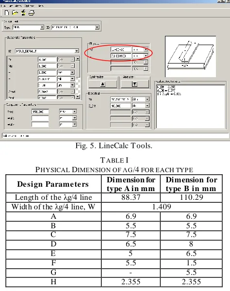Image resolution: width=230 pixels, height=291 pixels.
Task: Open the Z0 unit dropdown
Action: (x=147, y=99)
